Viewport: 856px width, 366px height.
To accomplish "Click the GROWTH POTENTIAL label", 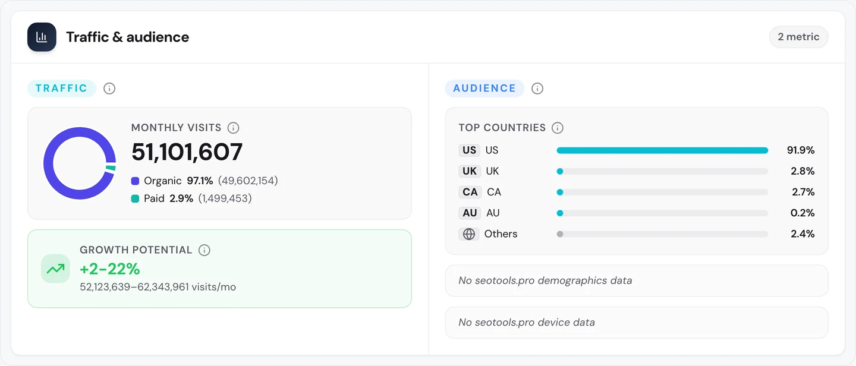I will pos(136,250).
